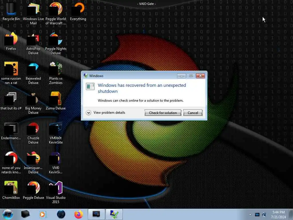Select the VM0 KevinSi... desktop icon
Image resolution: width=293 pixels, height=220 pixels.
pos(56,162)
